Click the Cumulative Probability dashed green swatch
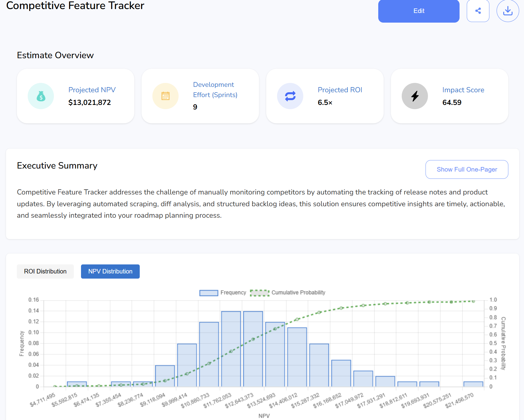The width and height of the screenshot is (524, 420). point(260,293)
